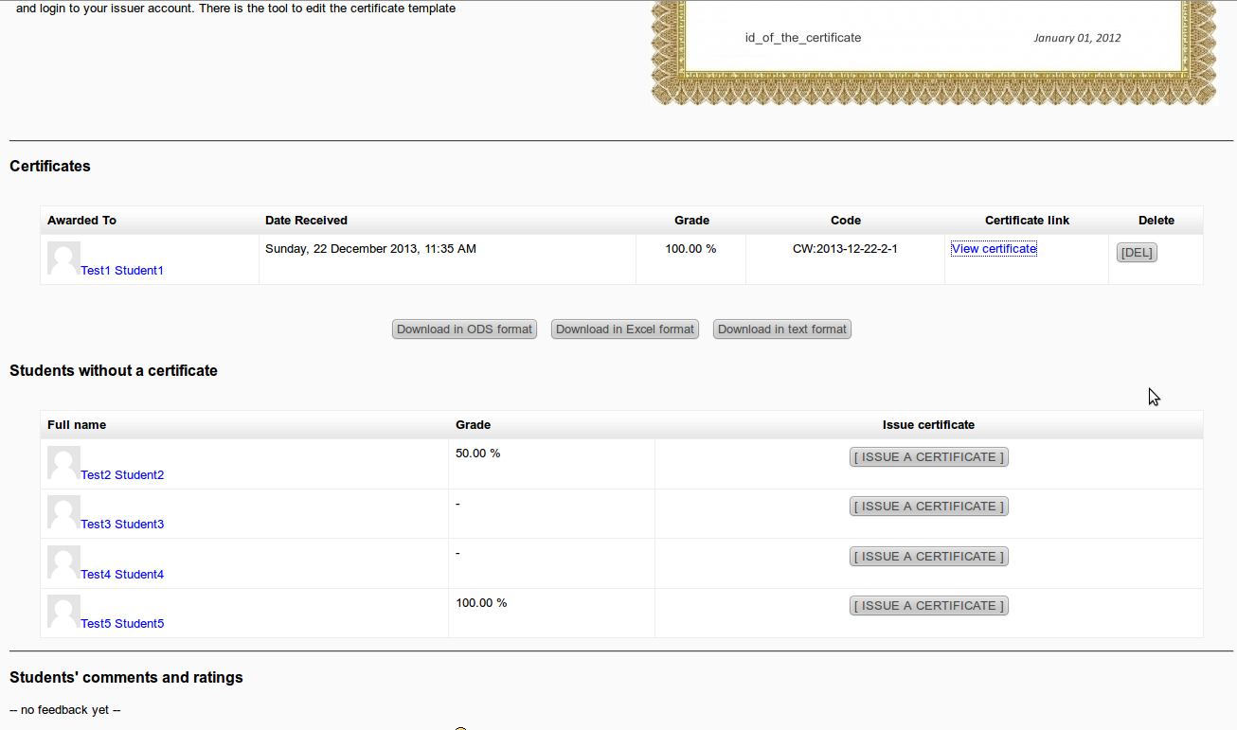Click the certificate template preview image

tap(933, 47)
